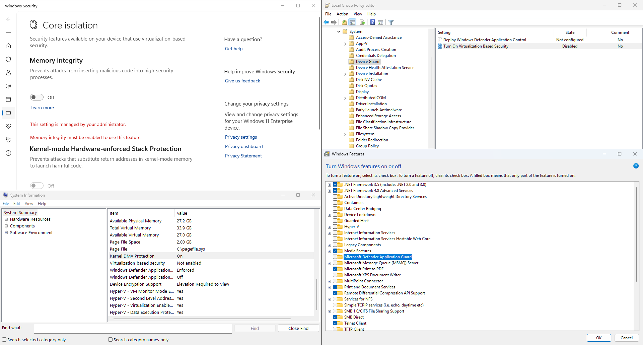Expand Components node in System Information
The height and width of the screenshot is (345, 643).
[6, 226]
